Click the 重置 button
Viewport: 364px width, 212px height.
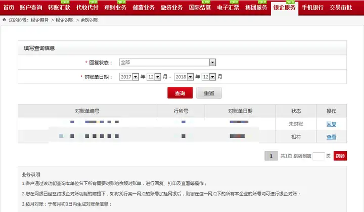pyautogui.click(x=209, y=93)
